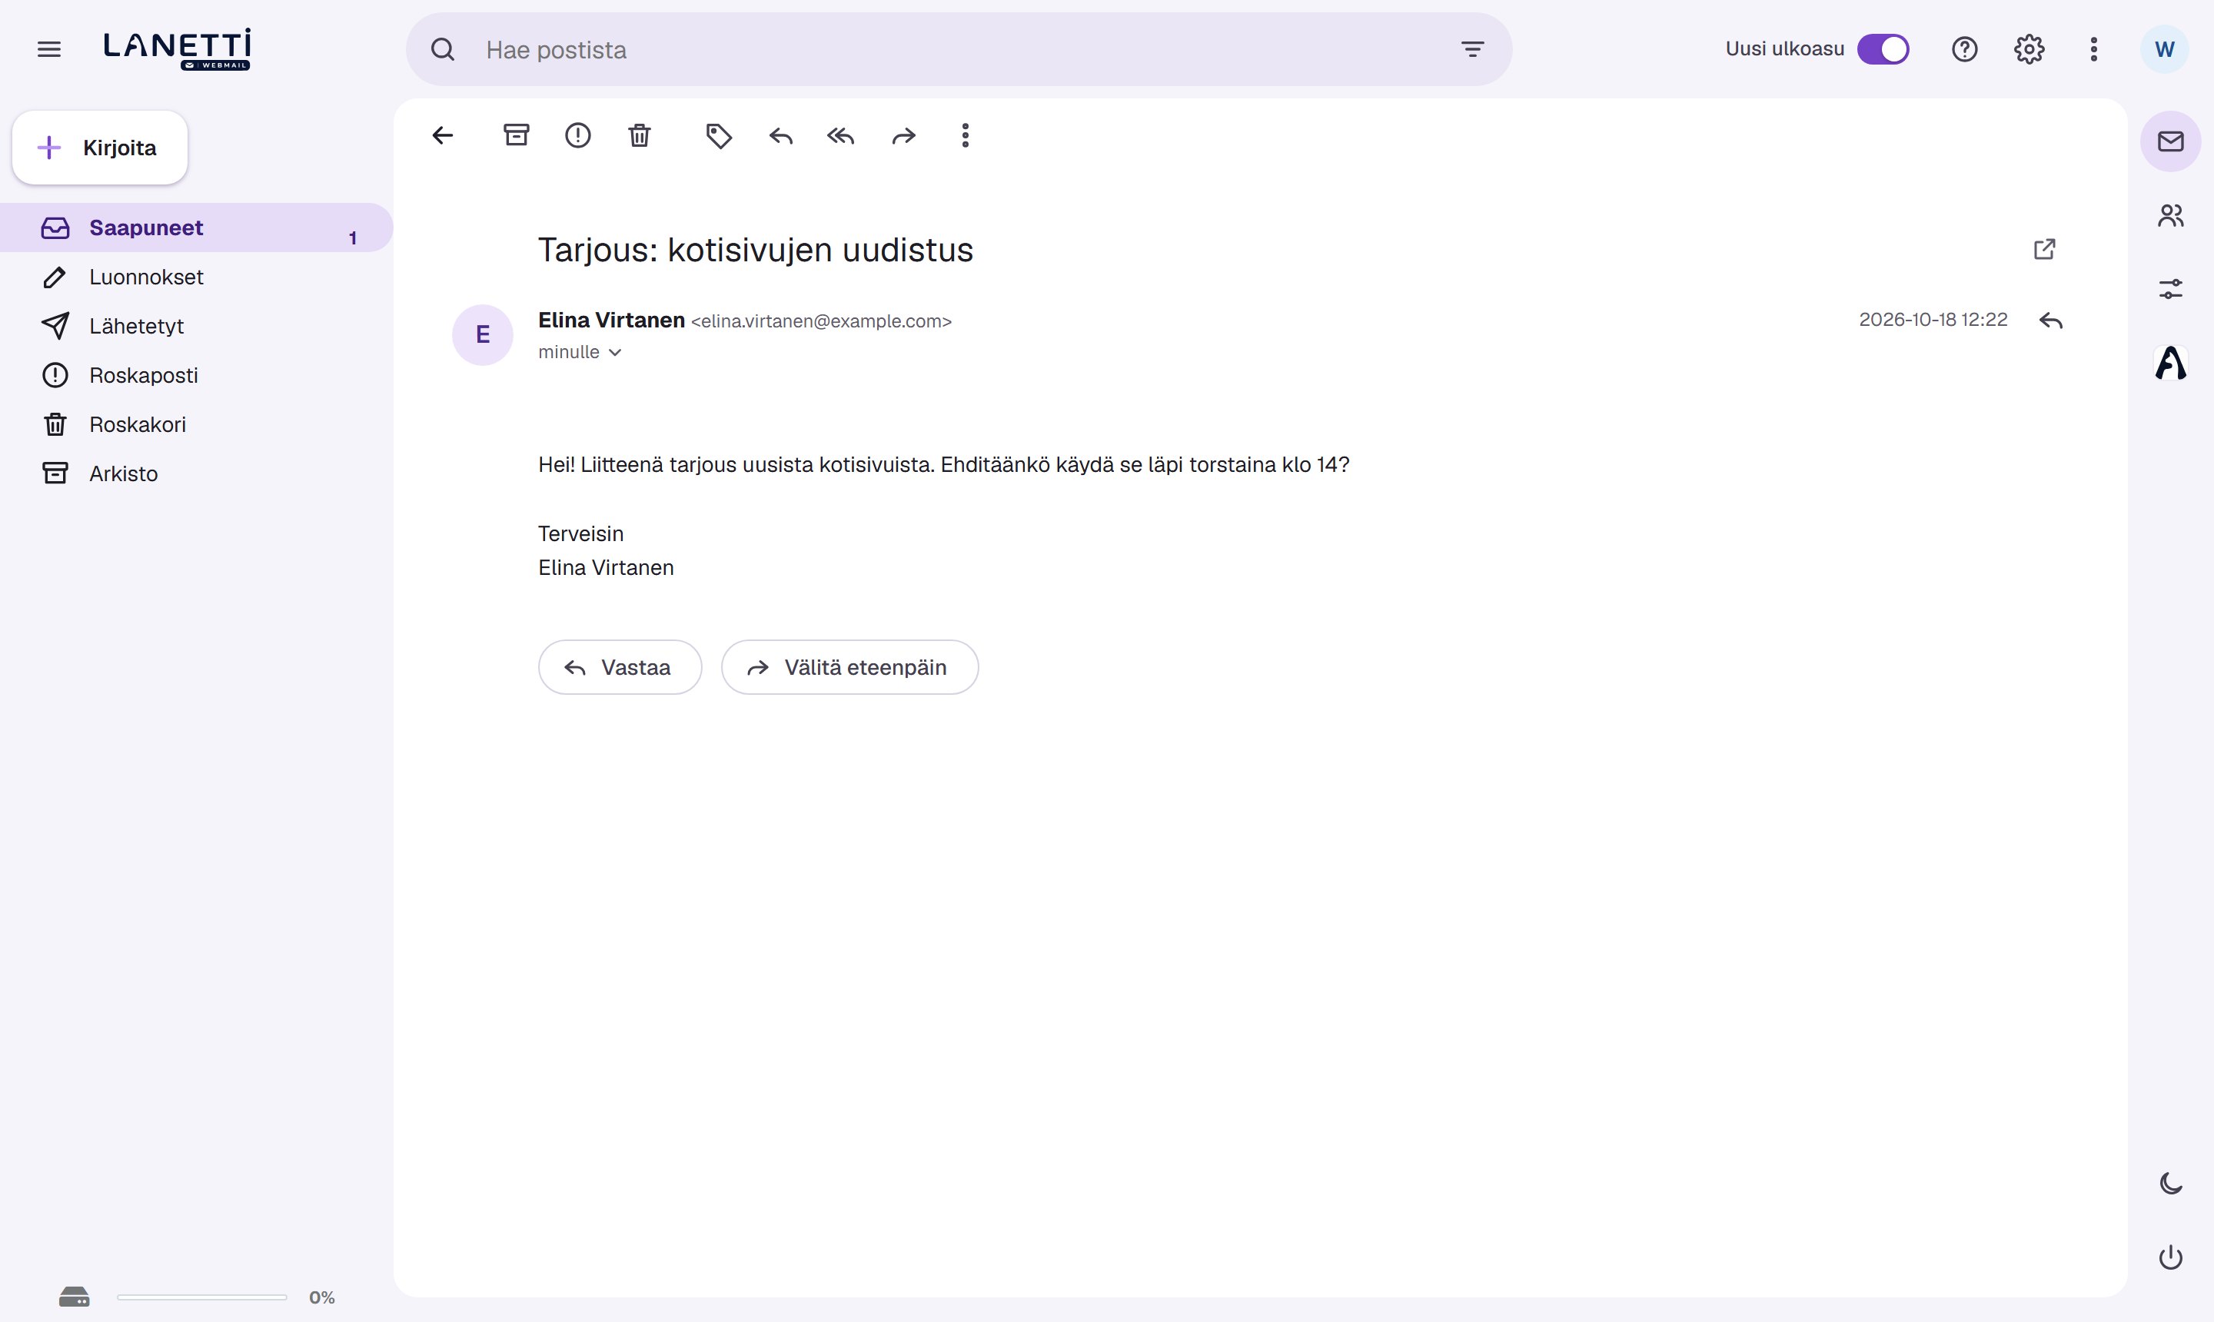Open the top bar three-dot menu
Viewport: 2214px width, 1322px height.
2094,49
